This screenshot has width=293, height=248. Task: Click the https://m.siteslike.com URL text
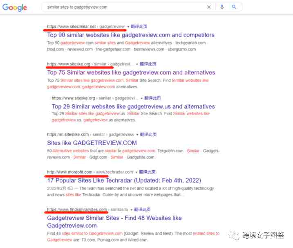click(68, 135)
